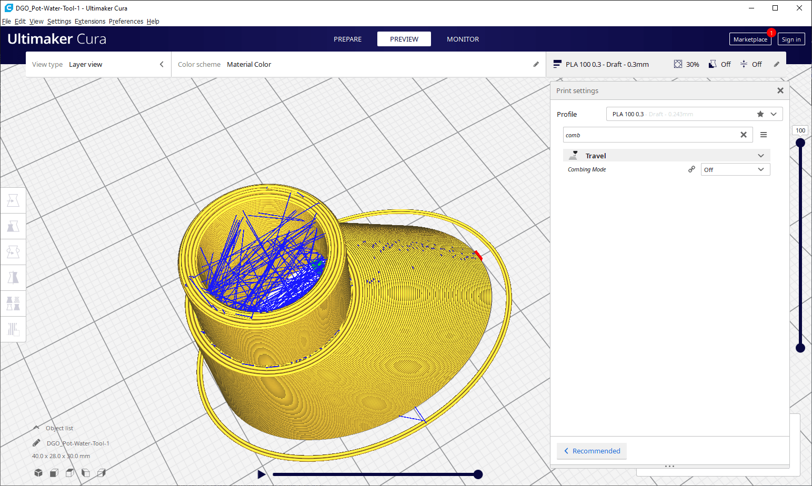Collapse the Travel settings section
812x486 pixels.
click(760, 156)
